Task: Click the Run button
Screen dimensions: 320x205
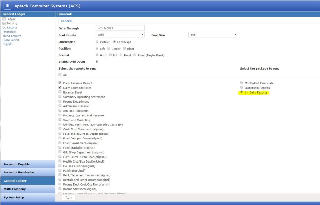Action: coord(68,198)
